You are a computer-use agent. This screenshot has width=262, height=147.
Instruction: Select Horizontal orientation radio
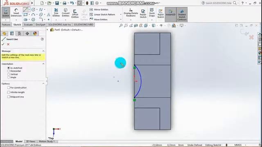9,71
